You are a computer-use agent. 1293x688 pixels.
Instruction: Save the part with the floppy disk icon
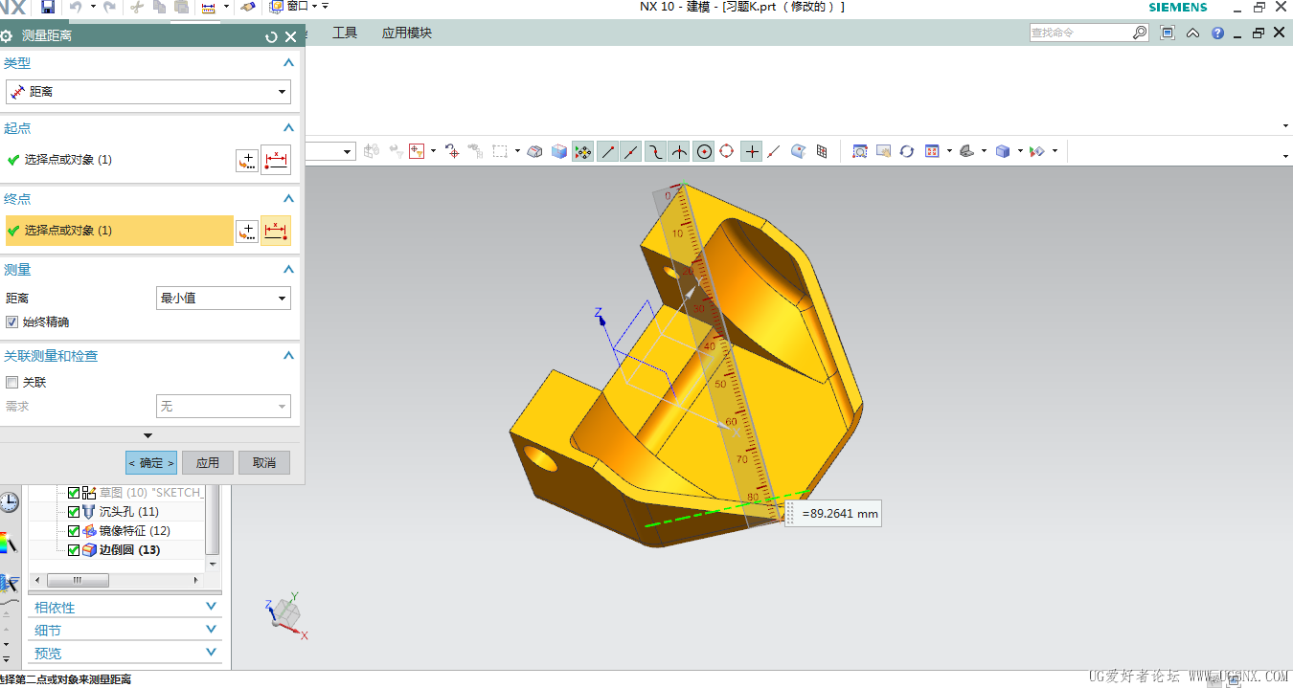[48, 7]
